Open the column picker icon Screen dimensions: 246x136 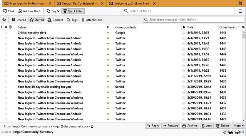click(243, 27)
